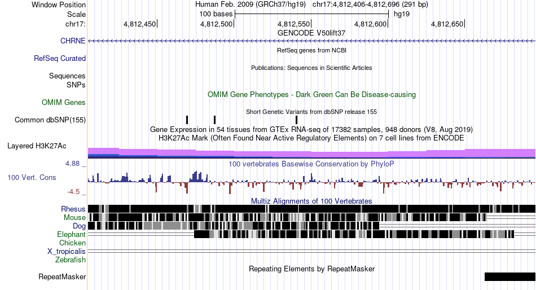This screenshot has height=290, width=536.
Task: Select the X_tropicalis alignment row label
Action: coord(67,252)
